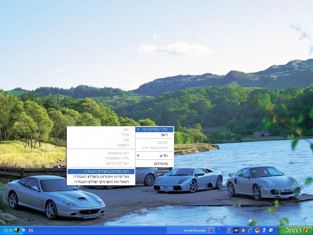Screen dimensions: 313x235
Task: Launch Internet Explorer from quick launch
Action: (x=250, y=230)
